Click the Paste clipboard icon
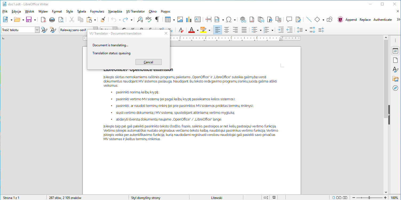This screenshot has width=401, height=200. coord(89,19)
